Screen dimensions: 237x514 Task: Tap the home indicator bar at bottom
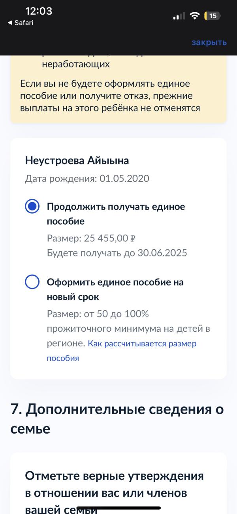118,508
